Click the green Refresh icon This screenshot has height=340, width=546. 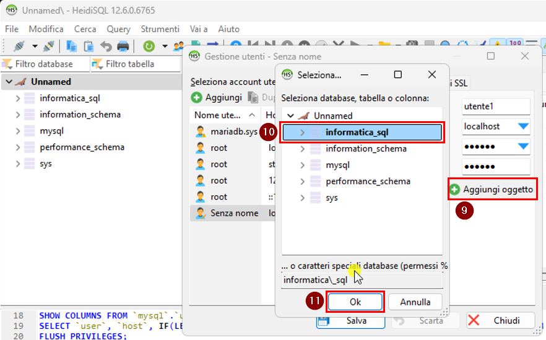[x=149, y=46]
